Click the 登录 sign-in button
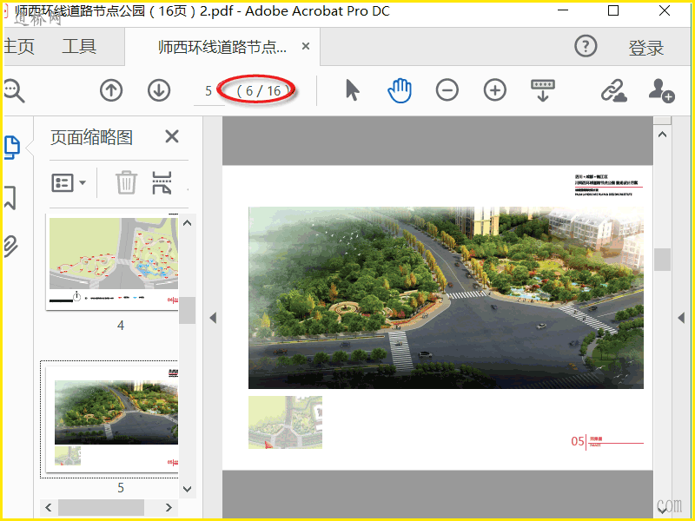The height and width of the screenshot is (521, 695). pyautogui.click(x=645, y=48)
